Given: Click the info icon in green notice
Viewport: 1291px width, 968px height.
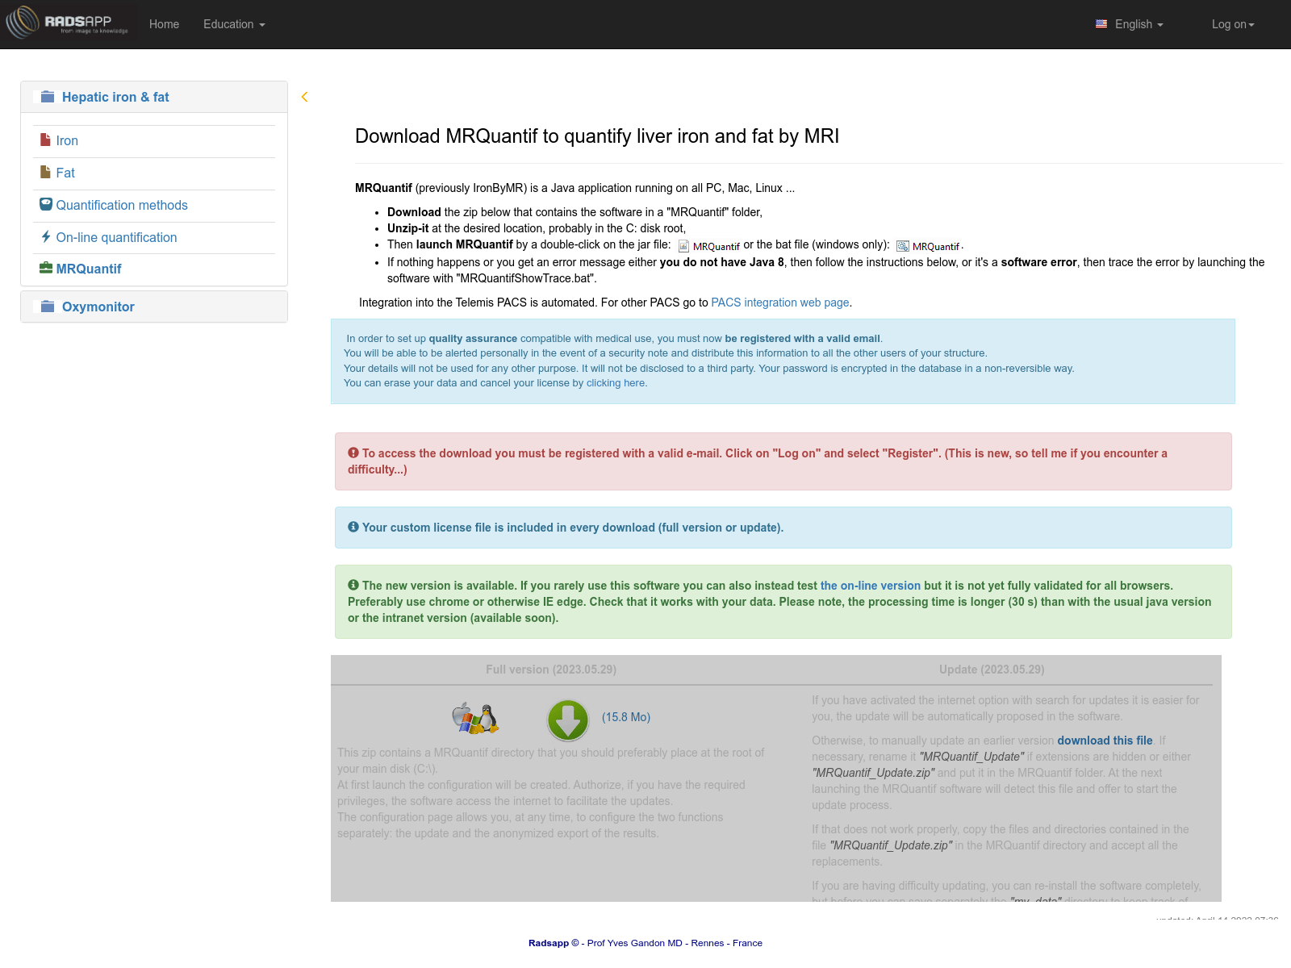Looking at the screenshot, I should tap(353, 585).
